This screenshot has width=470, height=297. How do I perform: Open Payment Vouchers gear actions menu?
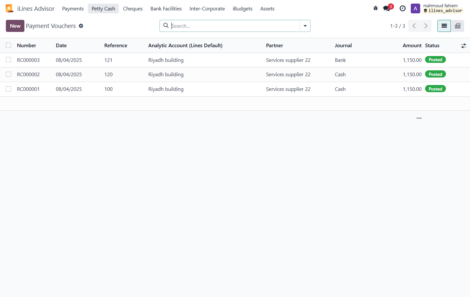[81, 26]
